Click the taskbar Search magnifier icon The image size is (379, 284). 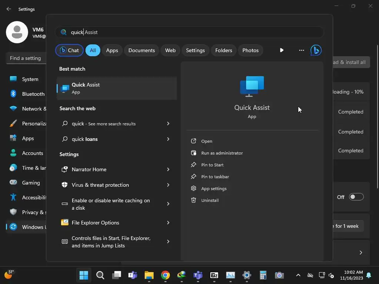coord(100,275)
